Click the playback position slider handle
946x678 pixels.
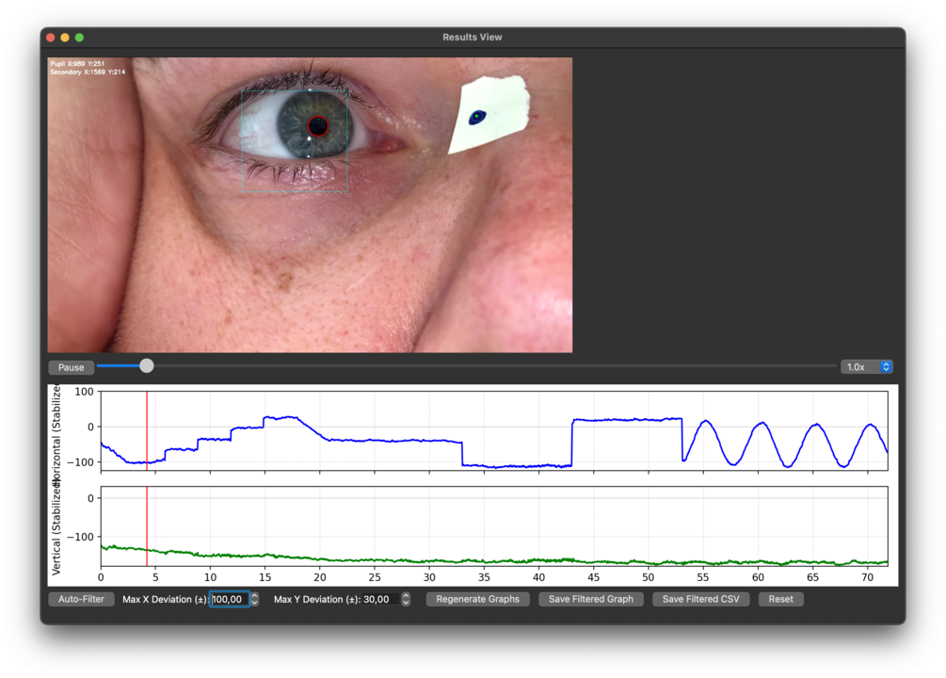(x=147, y=365)
